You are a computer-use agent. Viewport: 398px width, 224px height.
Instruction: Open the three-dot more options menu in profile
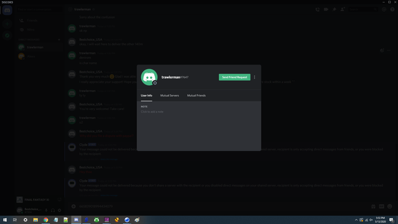[x=254, y=77]
